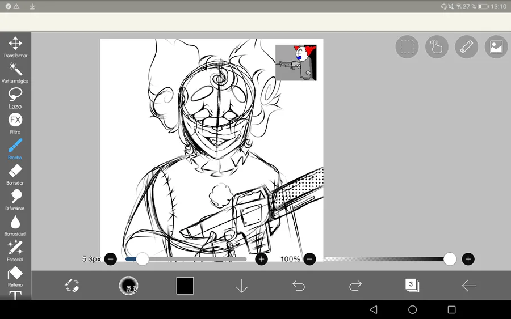Open the Filtro FX tool

pos(15,124)
